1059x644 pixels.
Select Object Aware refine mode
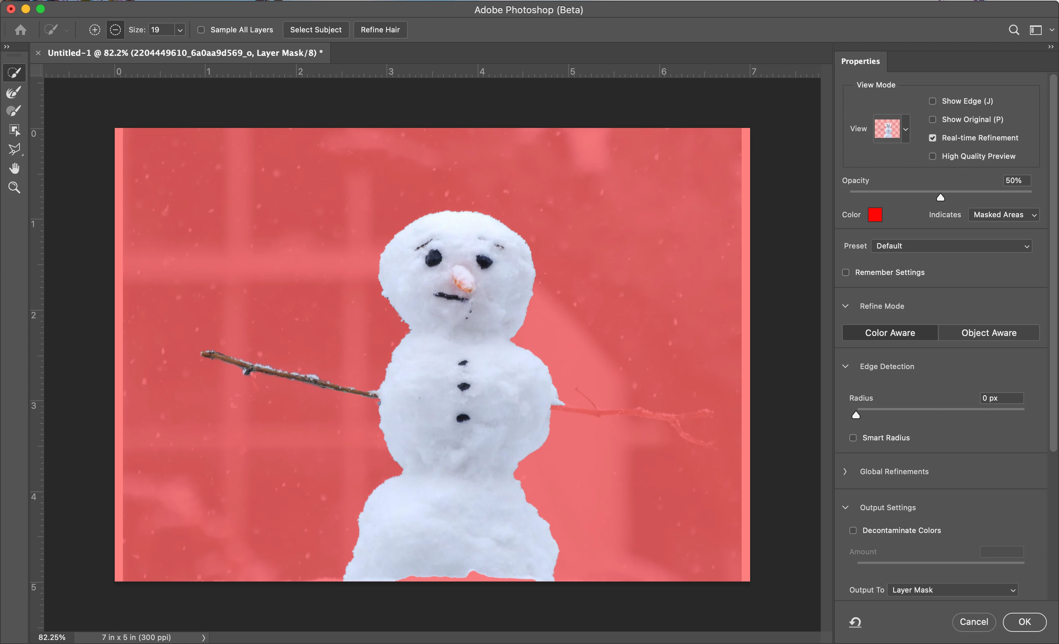[988, 333]
